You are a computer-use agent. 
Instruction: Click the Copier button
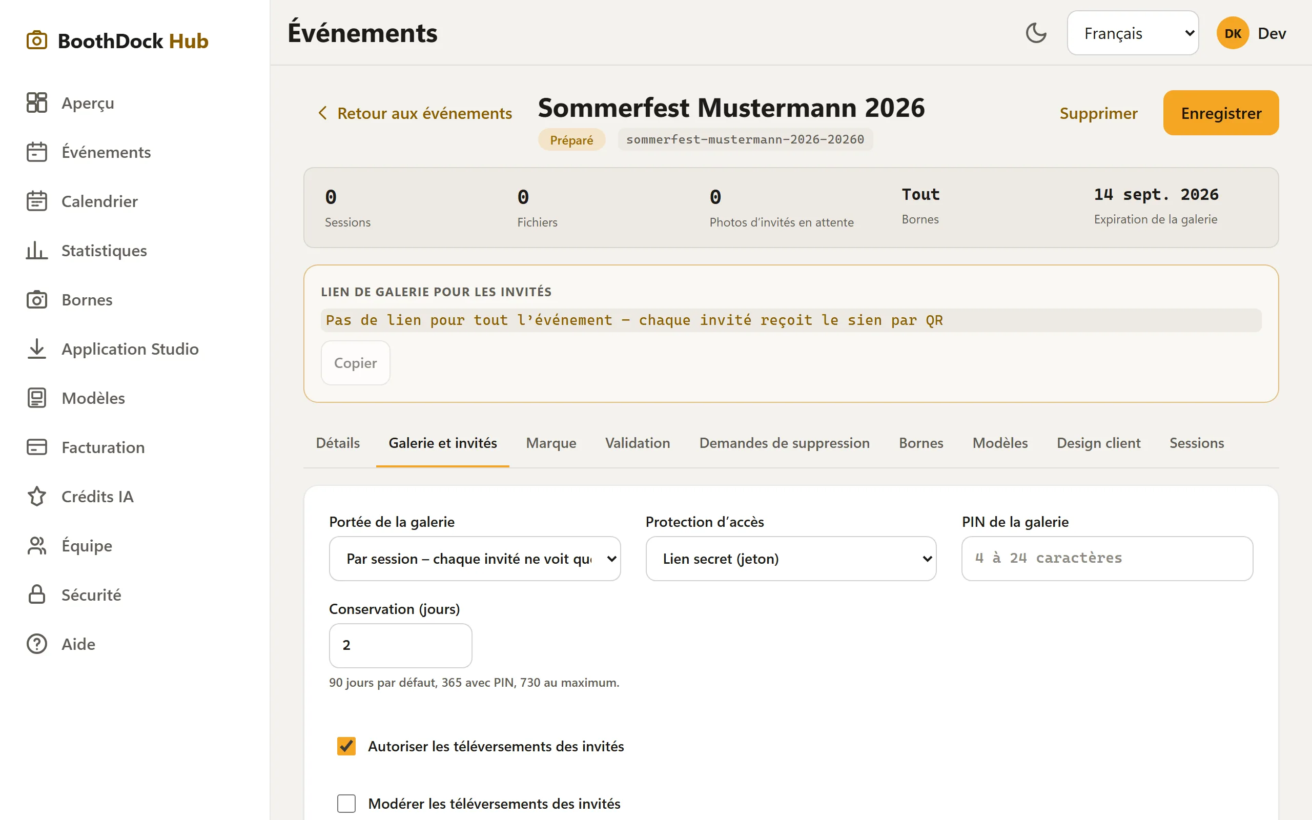point(355,363)
